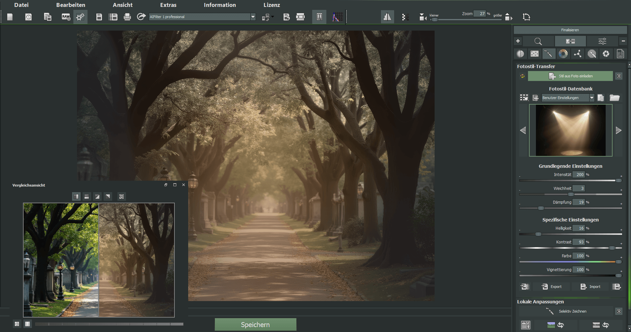Select first diagonal split view in Vergleichsansicht
Viewport: 631px width, 332px height.
coord(97,196)
